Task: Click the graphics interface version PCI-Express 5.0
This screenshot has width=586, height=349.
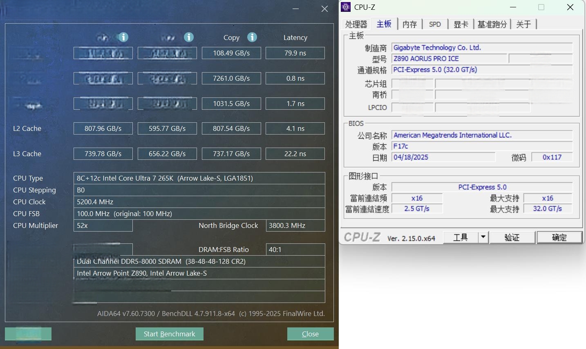Action: (482, 187)
